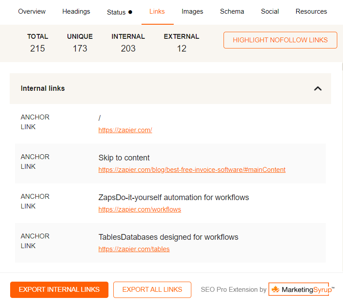Click the MarketingSyrup maple leaf logo
343x305 pixels.
[276, 290]
